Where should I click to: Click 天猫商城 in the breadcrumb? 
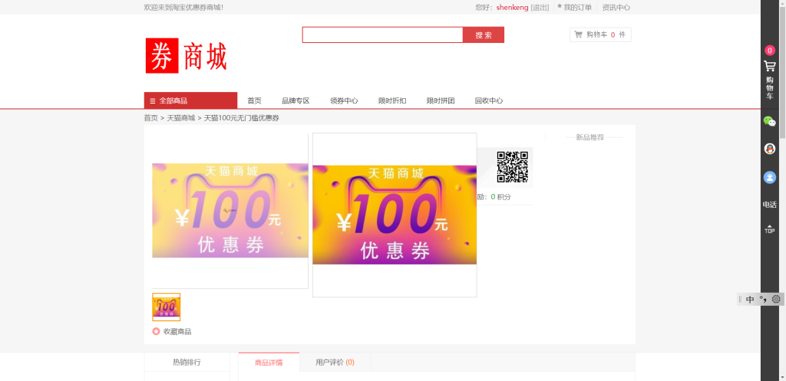(181, 118)
